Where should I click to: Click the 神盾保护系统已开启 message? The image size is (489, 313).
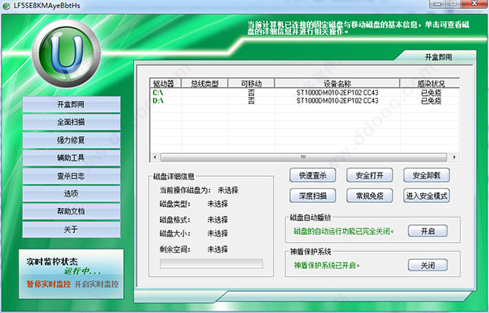pyautogui.click(x=327, y=265)
